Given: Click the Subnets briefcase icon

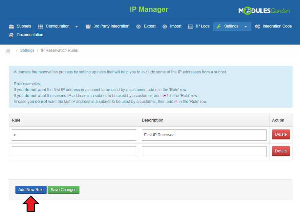Looking at the screenshot, I should coord(11,27).
